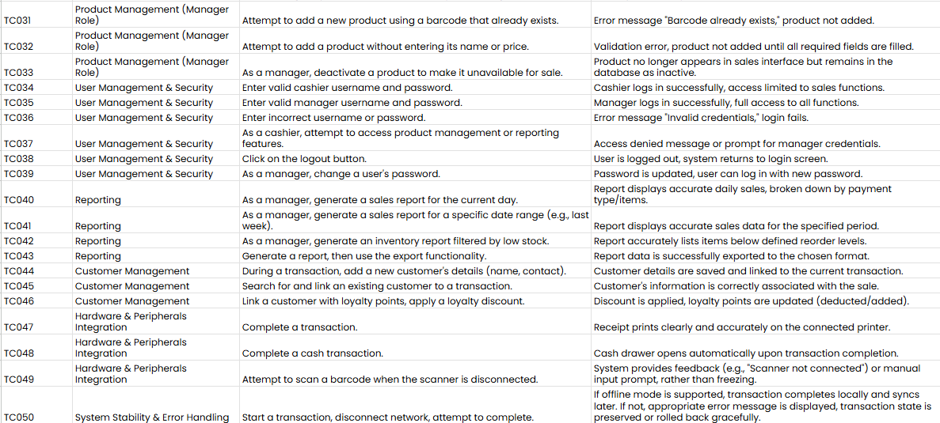Select the 'Scanner not connected' feedback cell
This screenshot has width=940, height=423.
point(765,373)
